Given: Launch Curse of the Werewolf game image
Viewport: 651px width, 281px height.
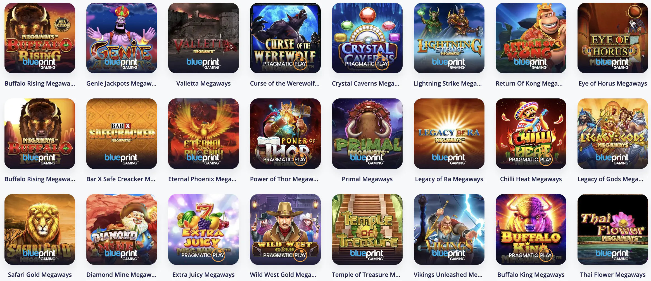Looking at the screenshot, I should [x=285, y=38].
